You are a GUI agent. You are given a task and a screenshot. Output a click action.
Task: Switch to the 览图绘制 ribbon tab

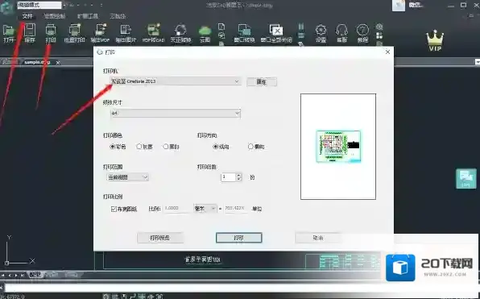55,16
